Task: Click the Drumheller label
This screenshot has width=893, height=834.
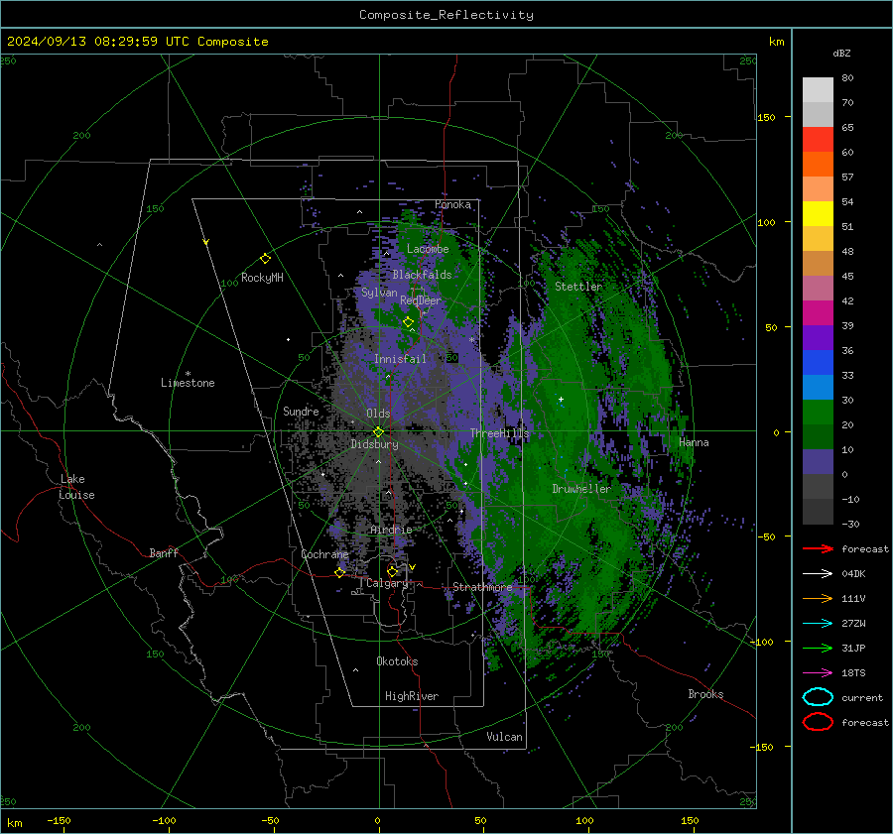Action: coord(581,489)
